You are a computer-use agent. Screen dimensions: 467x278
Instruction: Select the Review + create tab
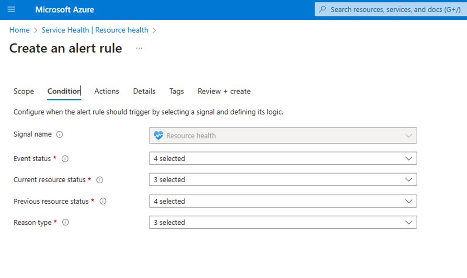point(224,91)
